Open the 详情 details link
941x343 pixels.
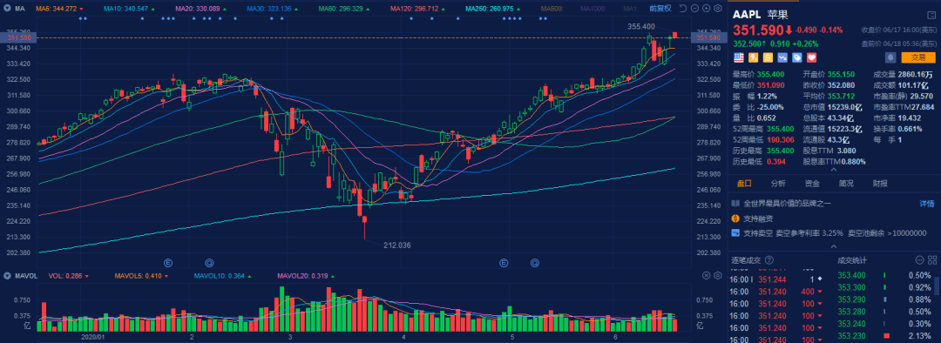tap(927, 204)
